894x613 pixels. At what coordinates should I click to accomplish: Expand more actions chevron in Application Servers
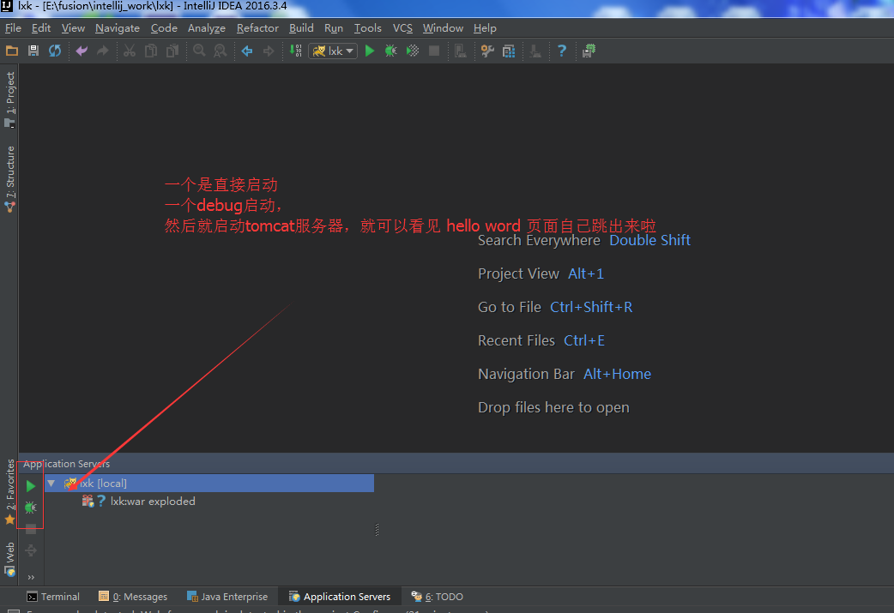click(x=31, y=577)
